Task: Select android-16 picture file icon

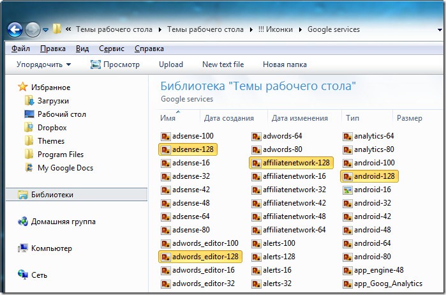Action: click(347, 190)
